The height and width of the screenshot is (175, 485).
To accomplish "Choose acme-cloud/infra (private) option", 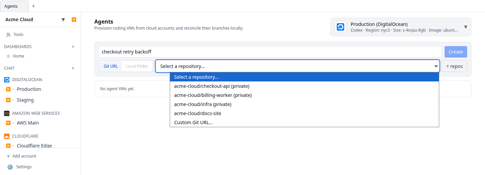I will (304, 104).
